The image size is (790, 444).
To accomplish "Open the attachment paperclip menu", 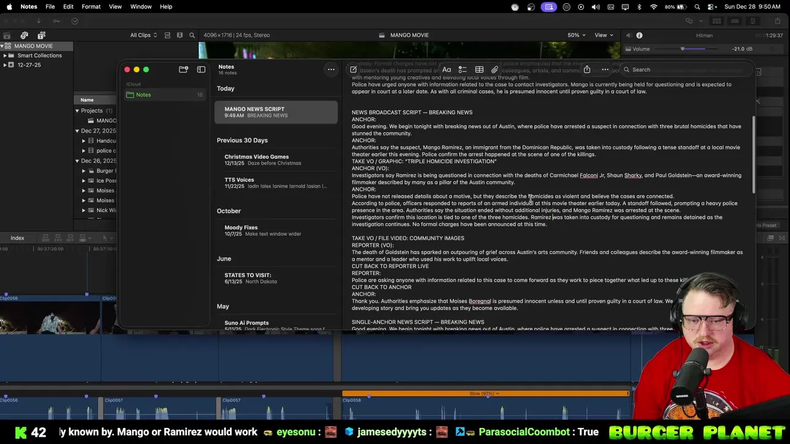I will click(495, 70).
